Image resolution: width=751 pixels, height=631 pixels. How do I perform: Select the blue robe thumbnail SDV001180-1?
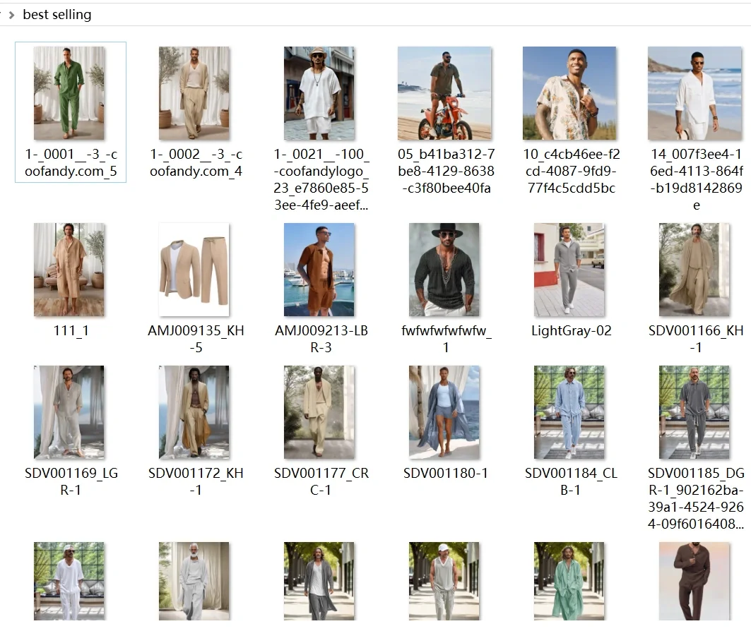click(444, 412)
